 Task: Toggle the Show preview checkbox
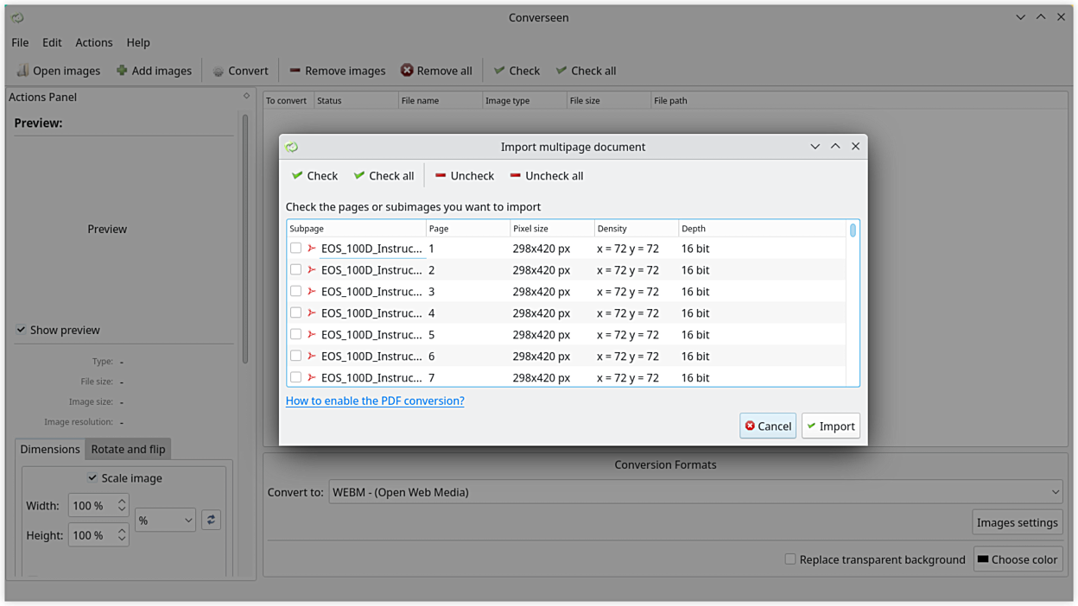(21, 330)
